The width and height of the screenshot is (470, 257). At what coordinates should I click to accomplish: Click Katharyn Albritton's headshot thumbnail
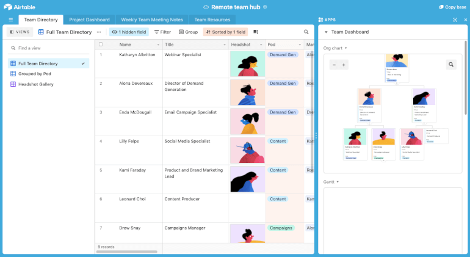click(x=247, y=63)
